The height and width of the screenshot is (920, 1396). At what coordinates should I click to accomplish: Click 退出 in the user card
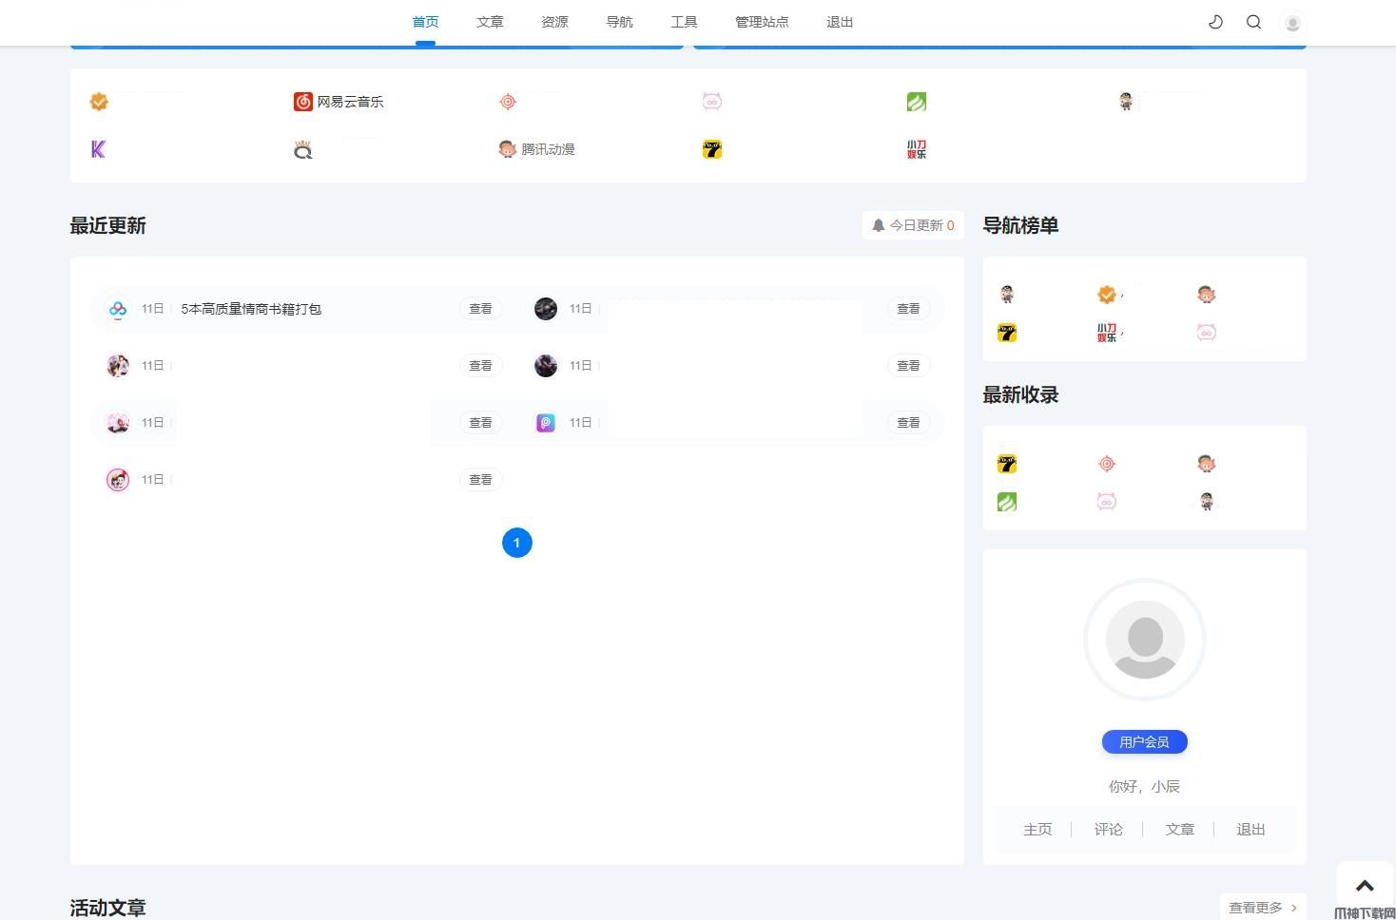1251,830
